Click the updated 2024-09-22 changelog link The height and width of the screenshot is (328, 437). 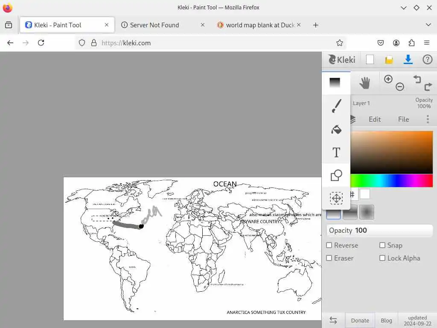click(x=417, y=320)
